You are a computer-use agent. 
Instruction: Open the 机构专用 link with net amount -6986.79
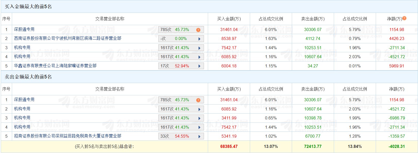(22, 118)
